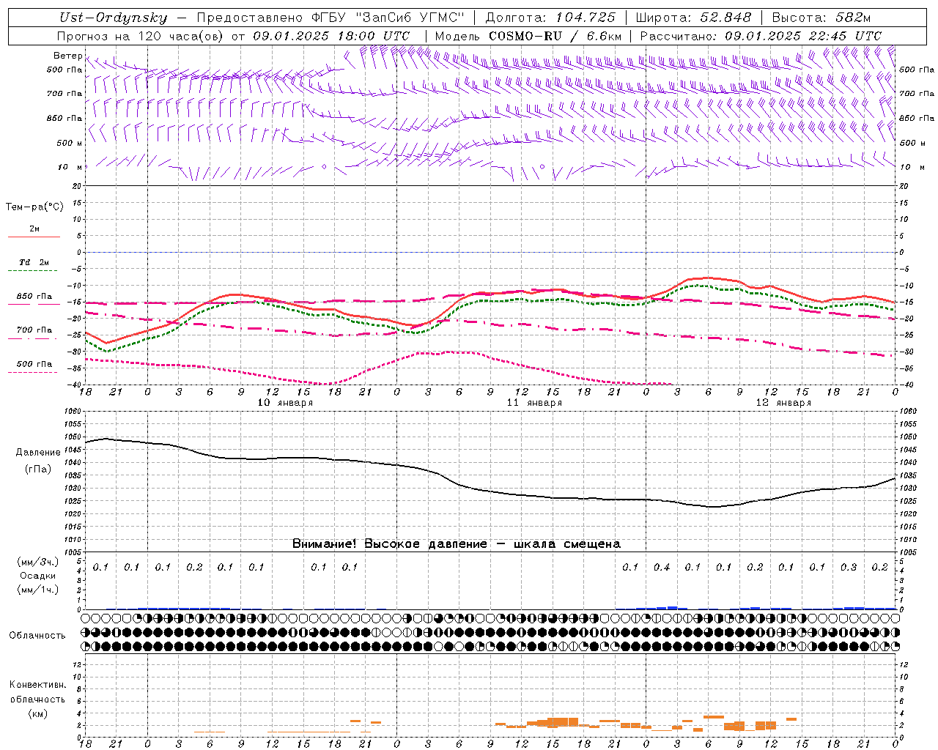
Task: Click the legend line sample under '2м'
Action: [x=34, y=237]
